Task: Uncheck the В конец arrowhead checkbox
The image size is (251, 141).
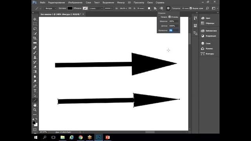Action: [170, 17]
